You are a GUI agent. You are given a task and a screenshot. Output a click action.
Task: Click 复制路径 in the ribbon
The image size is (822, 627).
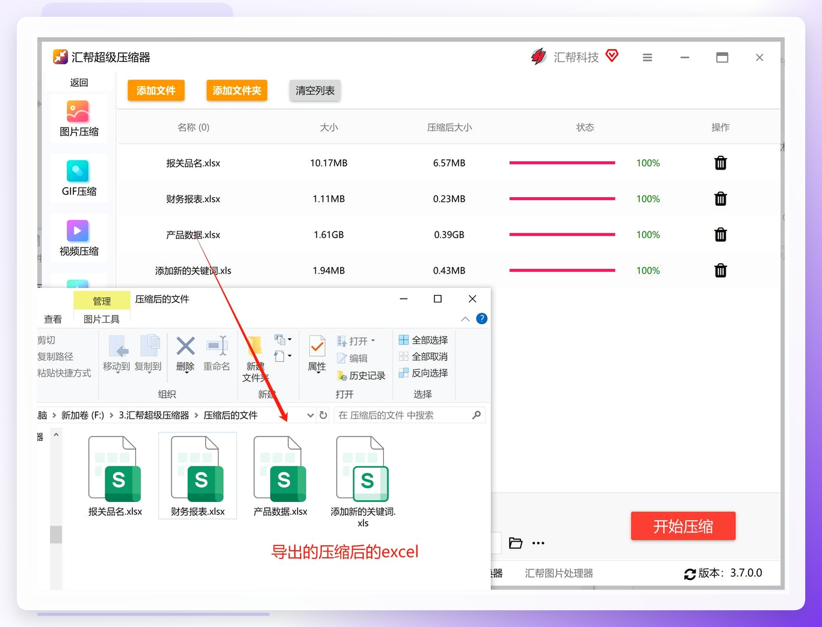click(x=55, y=356)
